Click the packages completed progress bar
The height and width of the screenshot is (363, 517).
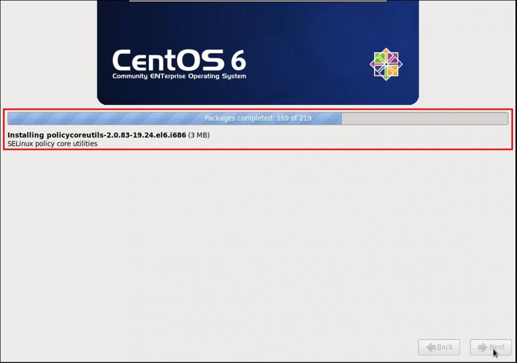(258, 118)
